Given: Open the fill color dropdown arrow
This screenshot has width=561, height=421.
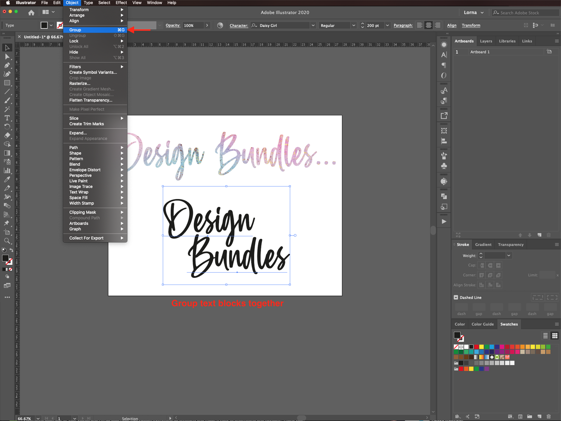Looking at the screenshot, I should (x=51, y=25).
